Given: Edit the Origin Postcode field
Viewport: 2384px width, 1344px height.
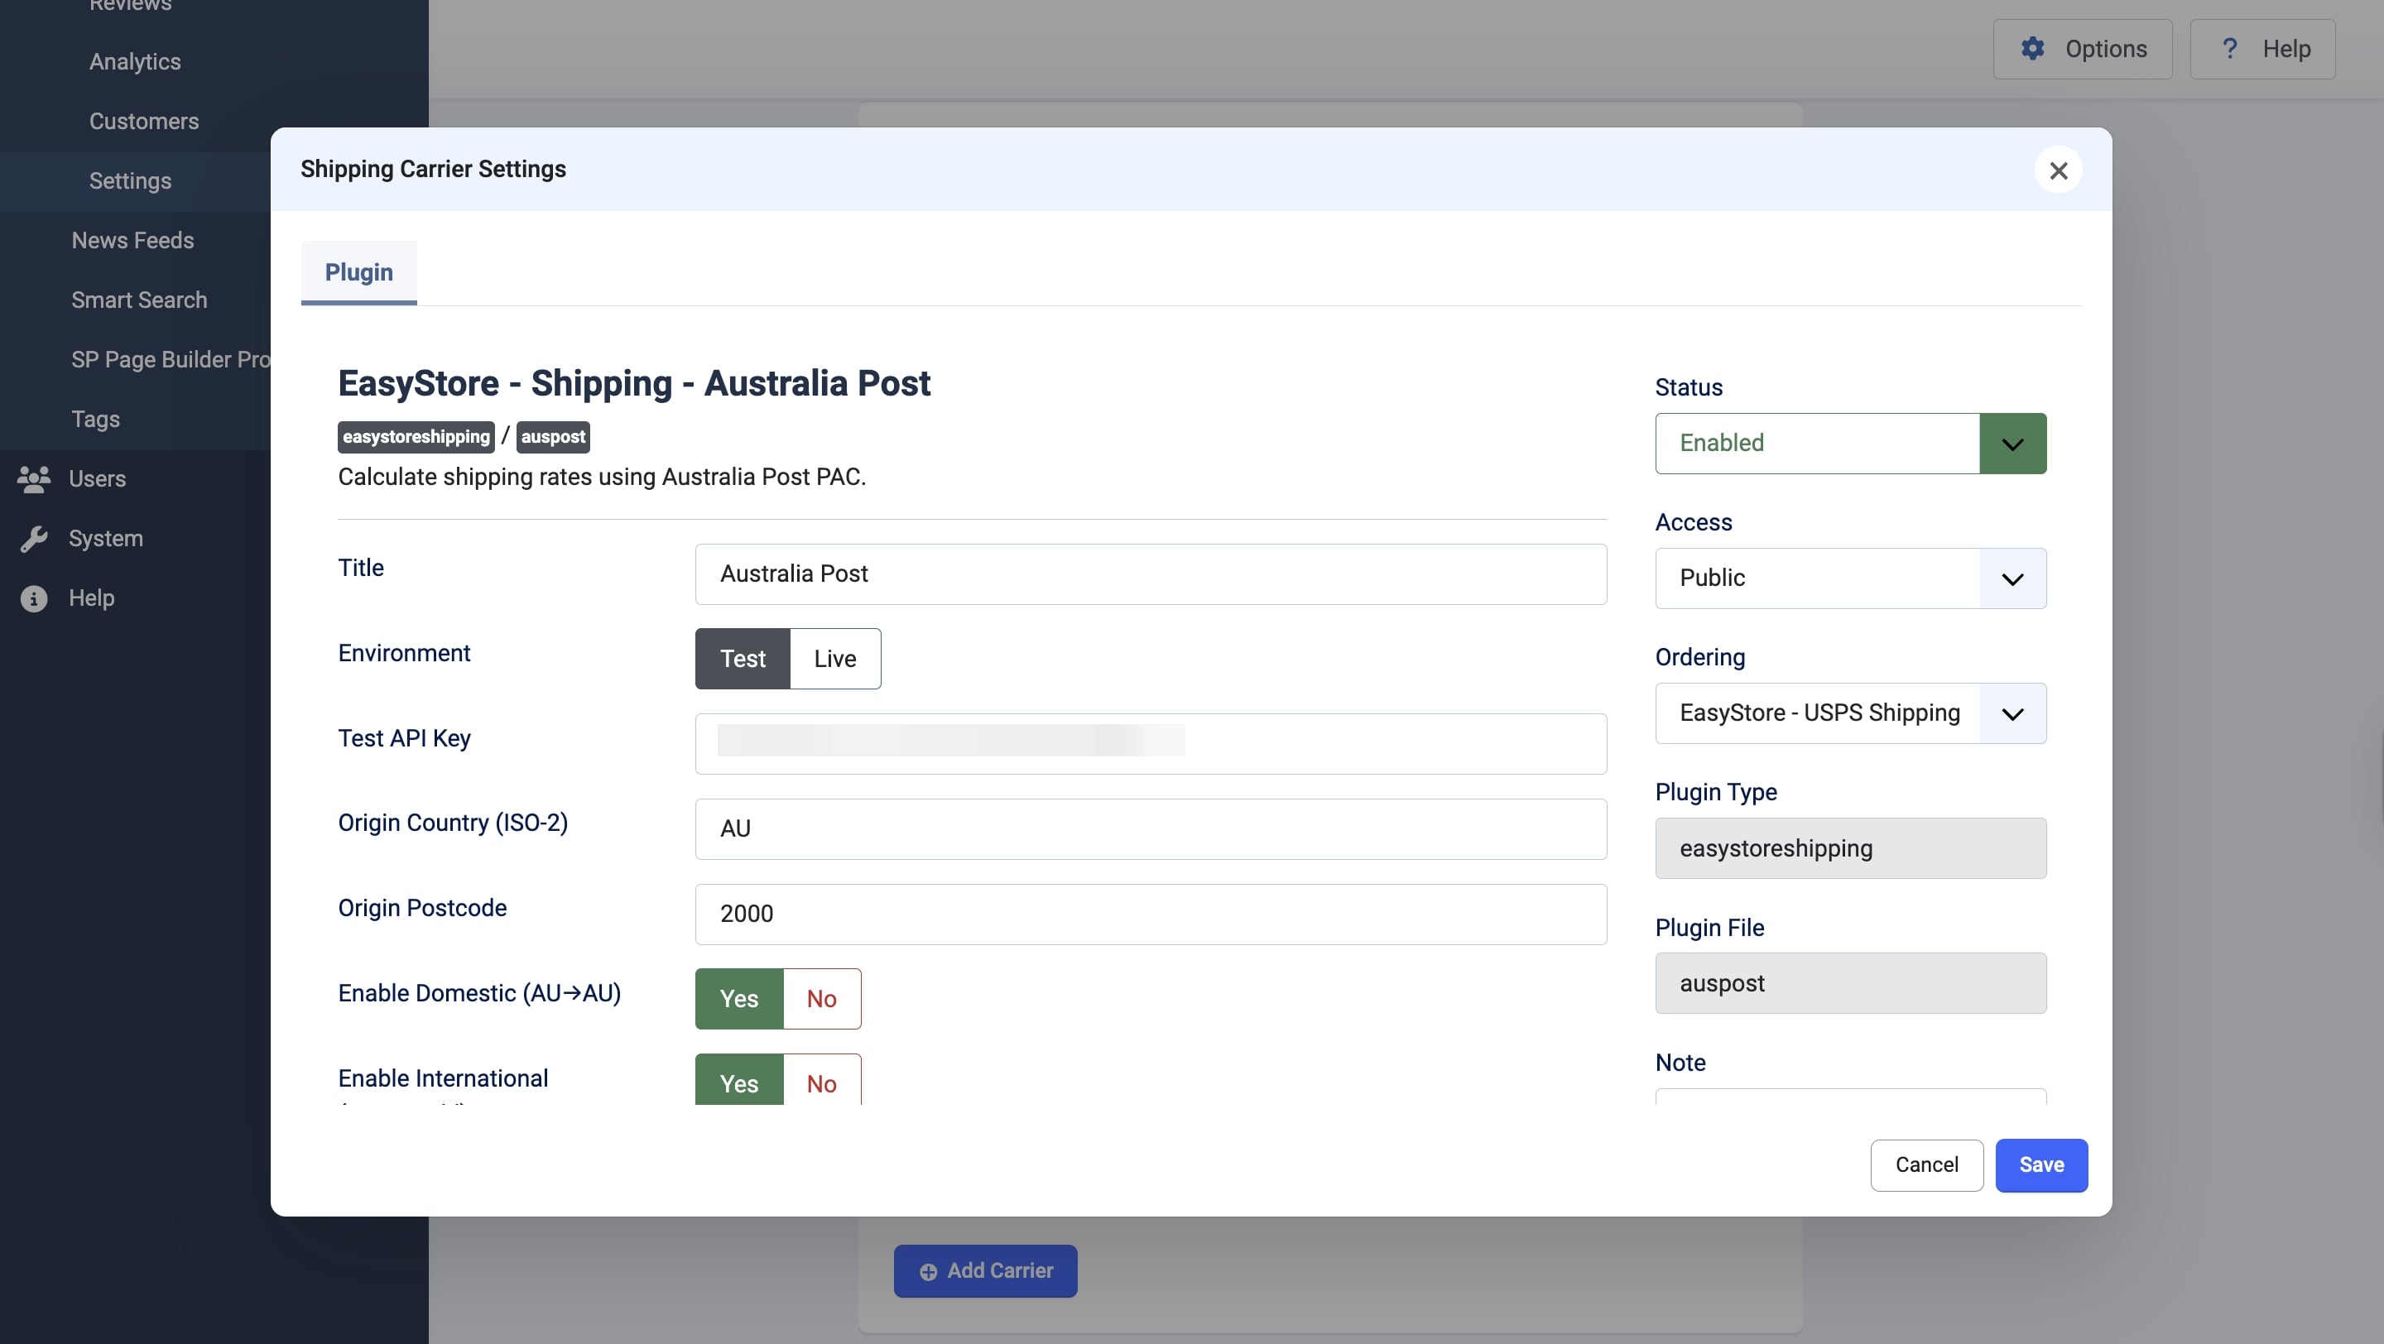Looking at the screenshot, I should [x=1151, y=914].
